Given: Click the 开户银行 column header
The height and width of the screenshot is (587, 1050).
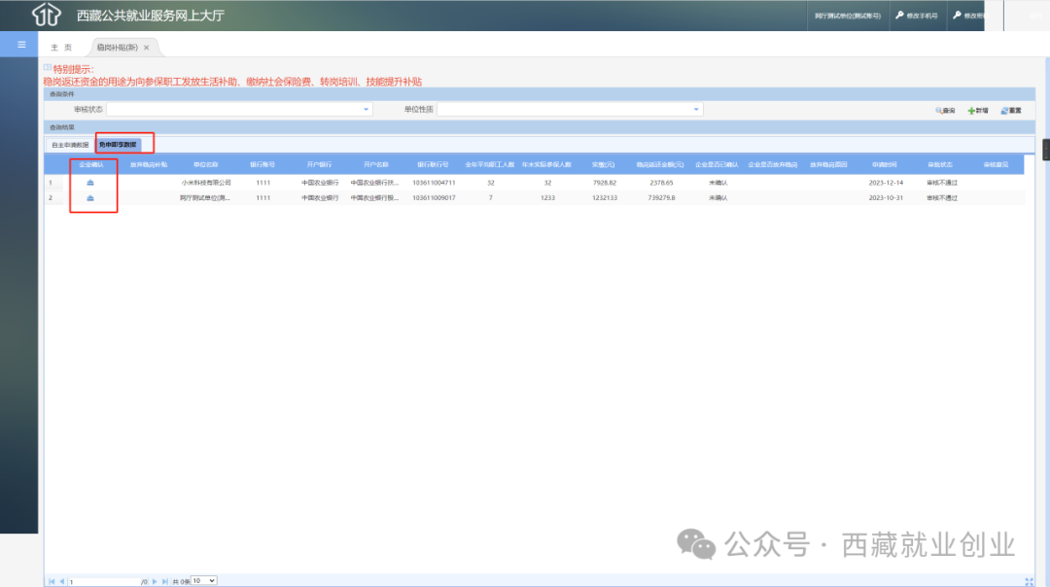Looking at the screenshot, I should 320,164.
